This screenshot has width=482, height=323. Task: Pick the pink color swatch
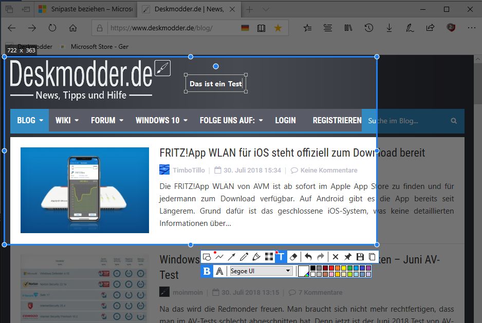point(331,274)
